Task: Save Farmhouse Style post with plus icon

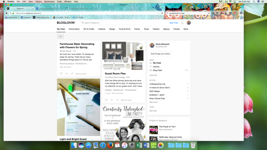Action: [x=67, y=74]
